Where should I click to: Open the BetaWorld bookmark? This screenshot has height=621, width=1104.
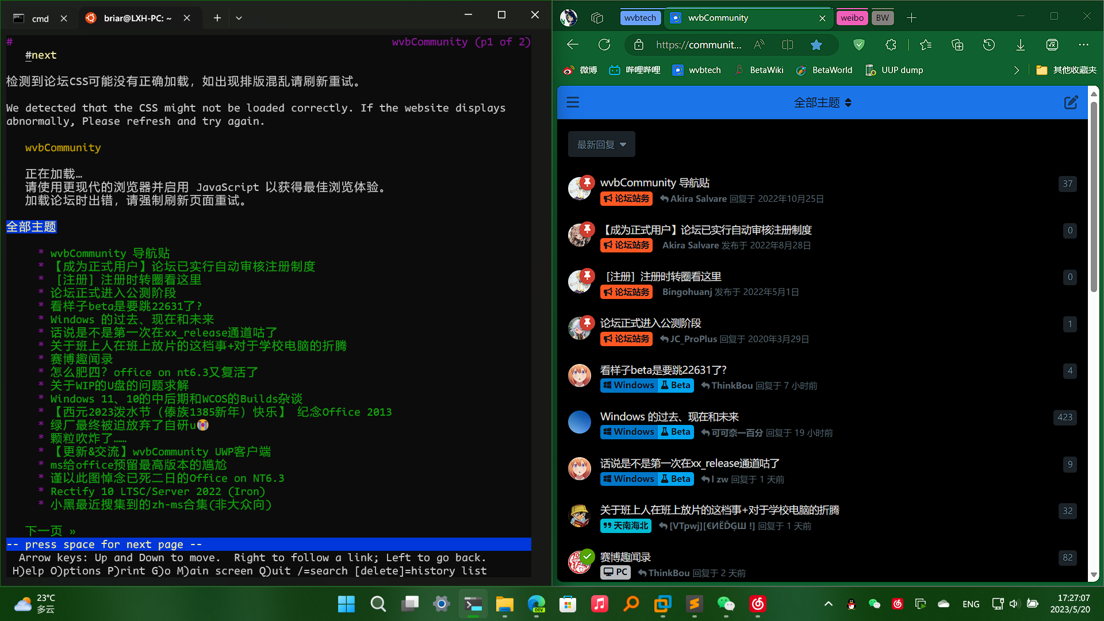click(x=824, y=70)
